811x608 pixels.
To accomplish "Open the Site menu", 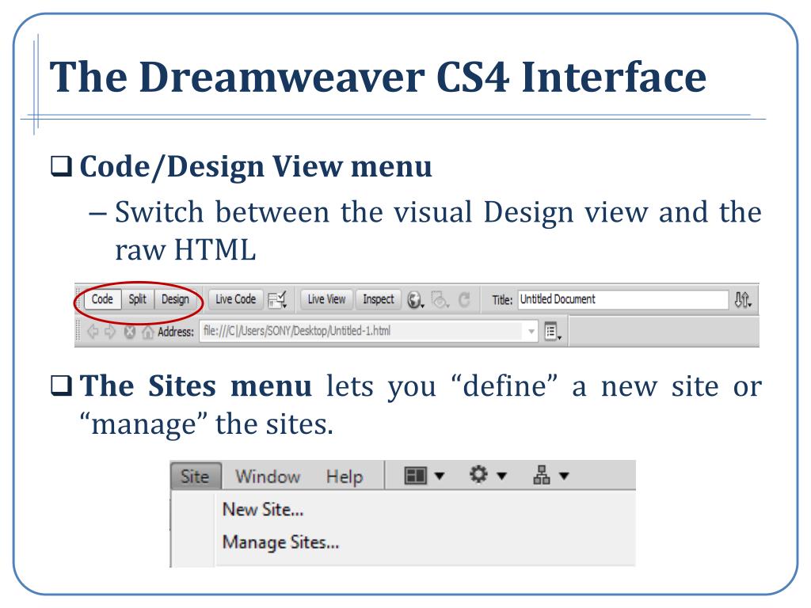I will tap(196, 476).
